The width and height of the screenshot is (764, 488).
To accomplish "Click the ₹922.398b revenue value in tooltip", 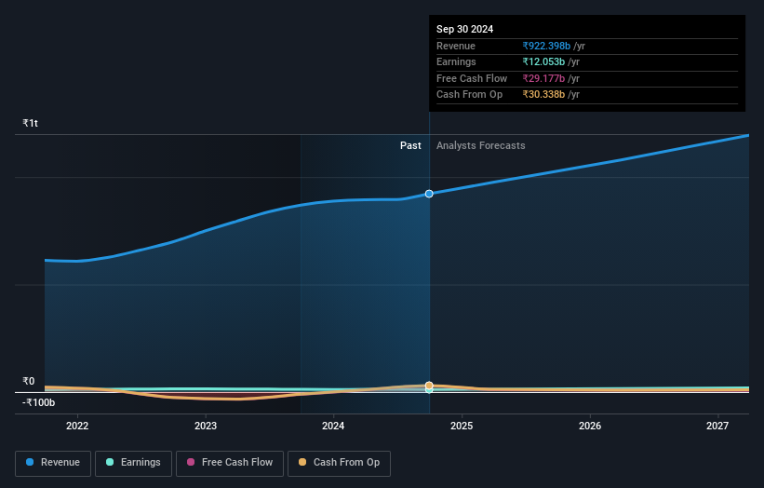I will (x=546, y=46).
